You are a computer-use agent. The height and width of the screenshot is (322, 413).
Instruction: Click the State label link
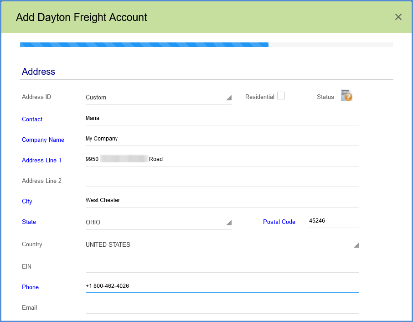(29, 222)
